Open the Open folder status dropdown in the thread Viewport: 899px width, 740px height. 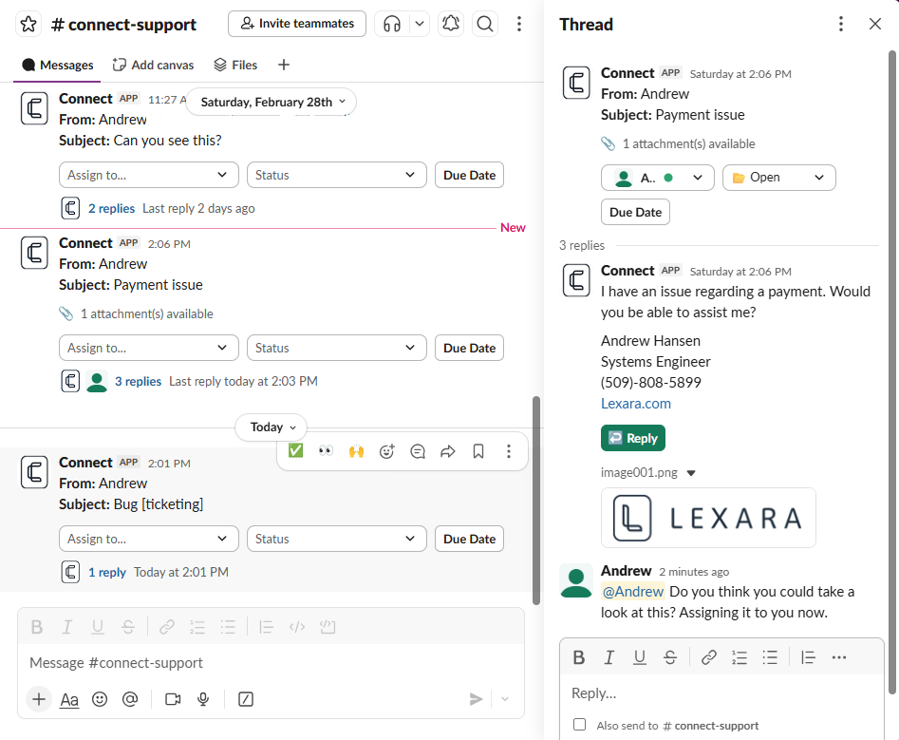click(778, 178)
